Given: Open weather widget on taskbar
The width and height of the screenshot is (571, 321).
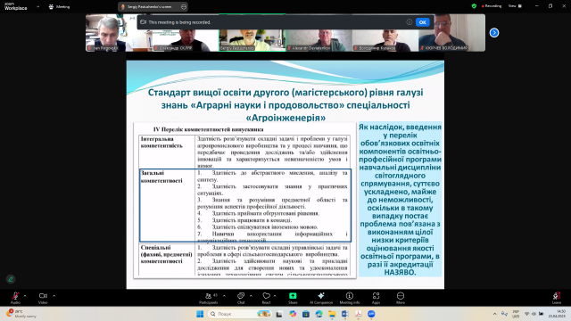Looking at the screenshot, I should pyautogui.click(x=21, y=314).
